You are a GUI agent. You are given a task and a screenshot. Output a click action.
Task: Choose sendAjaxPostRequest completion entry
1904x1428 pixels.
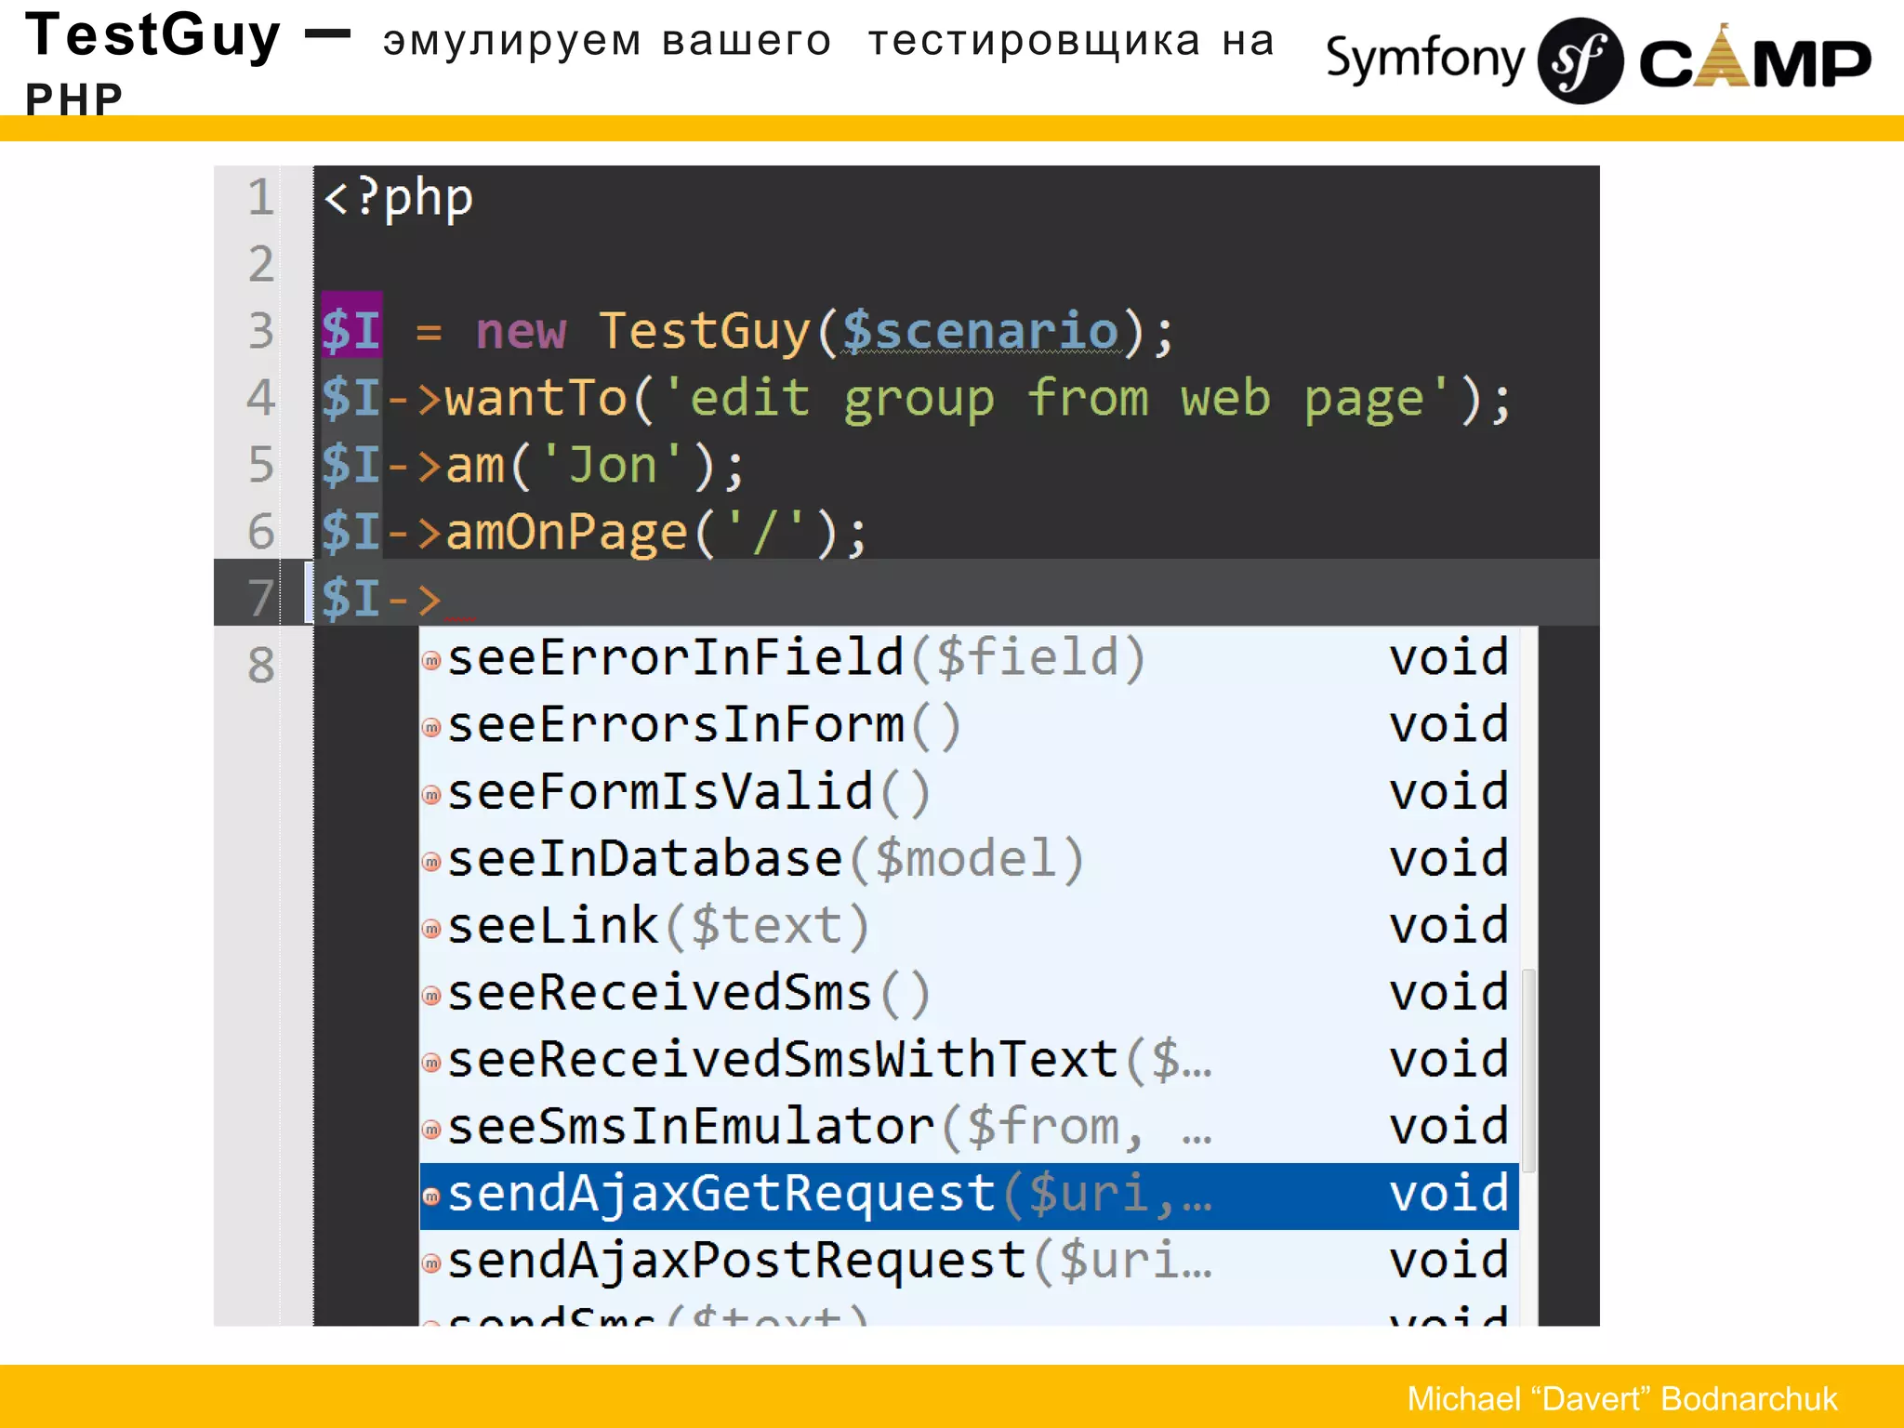click(969, 1263)
